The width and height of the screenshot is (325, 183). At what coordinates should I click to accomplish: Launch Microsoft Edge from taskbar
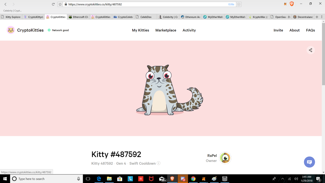point(99,179)
